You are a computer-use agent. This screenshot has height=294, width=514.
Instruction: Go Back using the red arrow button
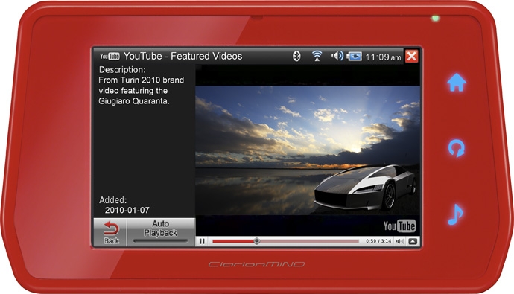tap(111, 232)
